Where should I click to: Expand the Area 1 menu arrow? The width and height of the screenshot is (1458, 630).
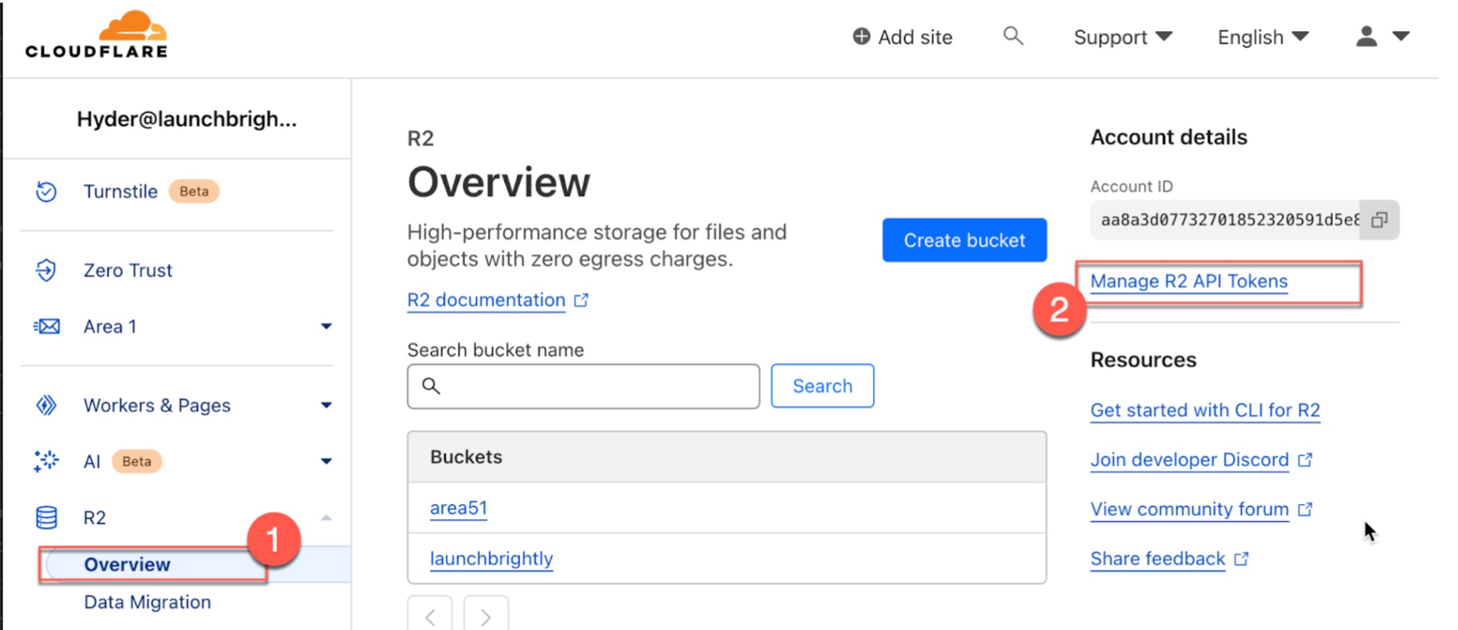326,326
